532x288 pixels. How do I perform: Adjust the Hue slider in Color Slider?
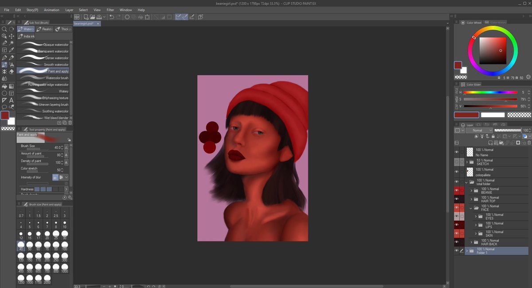(x=490, y=92)
